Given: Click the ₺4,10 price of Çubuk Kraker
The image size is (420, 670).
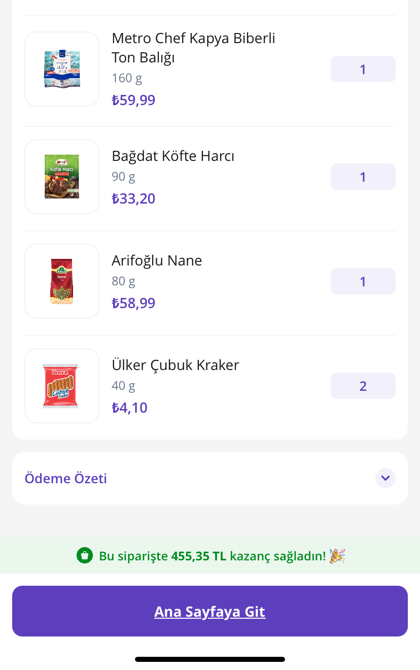Looking at the screenshot, I should (129, 408).
